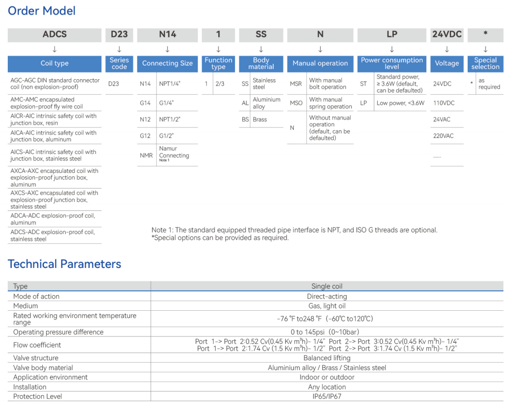Click the "Balanced lifting" value

tap(327, 358)
